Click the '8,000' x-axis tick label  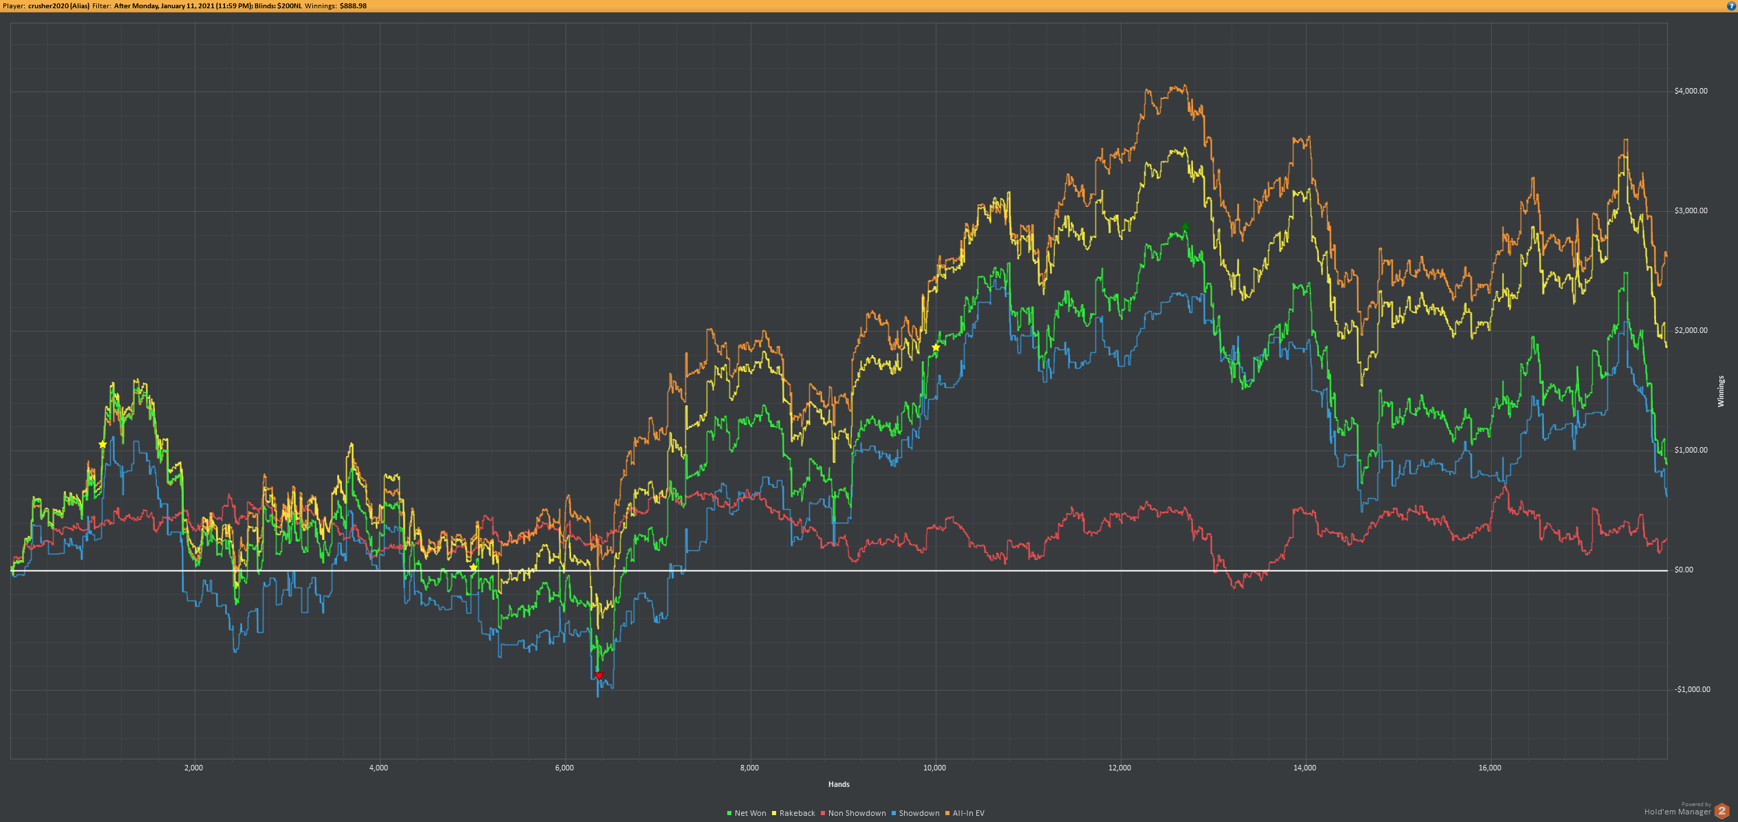749,768
